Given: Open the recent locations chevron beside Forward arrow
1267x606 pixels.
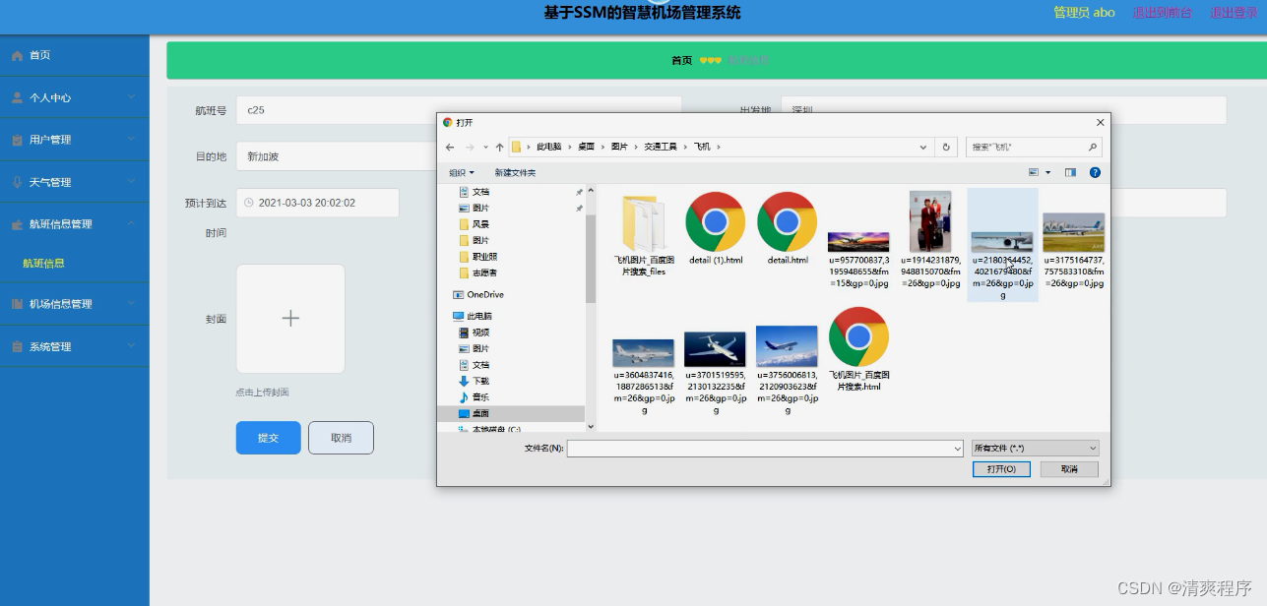Looking at the screenshot, I should point(485,148).
